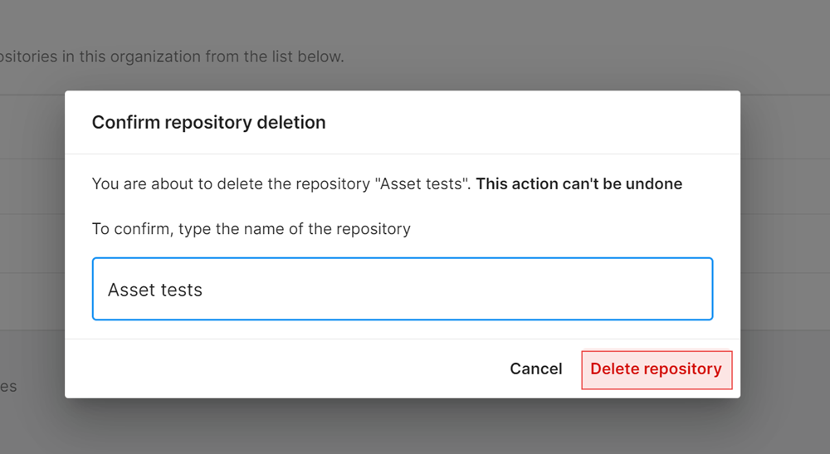The width and height of the screenshot is (830, 454).
Task: Click the dimmed backdrop left of the dialog
Action: [x=32, y=249]
